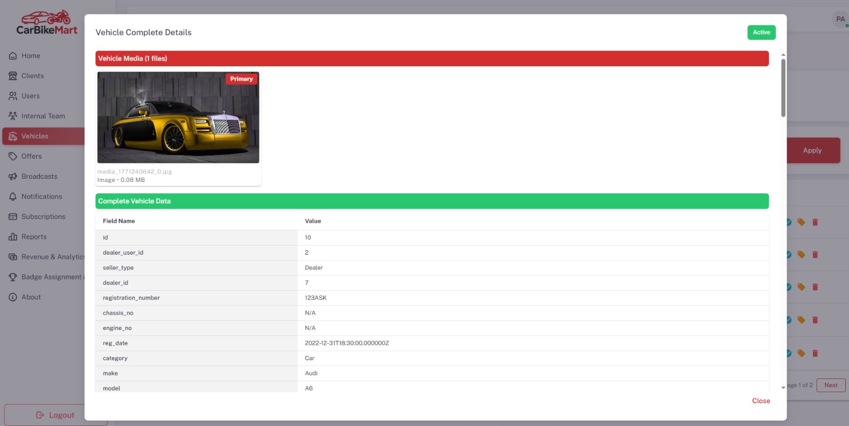Click the N/A value for chassis_no

[310, 313]
